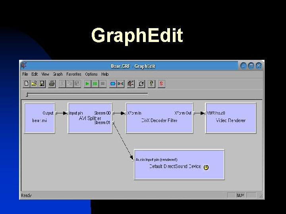Select the bear.avi source filter box

pyautogui.click(x=39, y=118)
